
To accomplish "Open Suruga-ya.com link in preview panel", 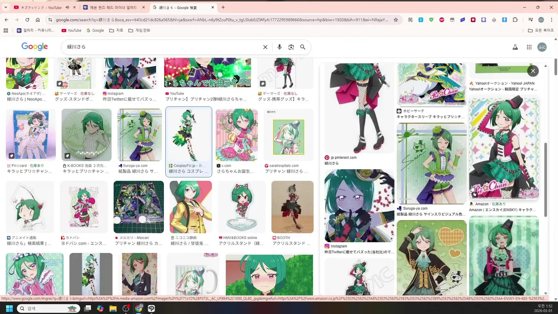I will (x=415, y=208).
